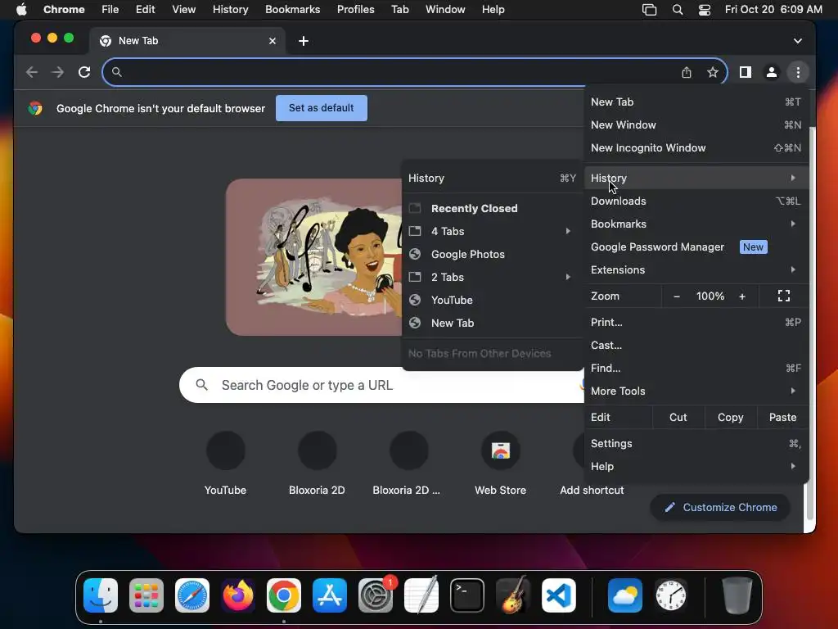
Task: Click Cut in the Edit row
Action: [678, 417]
